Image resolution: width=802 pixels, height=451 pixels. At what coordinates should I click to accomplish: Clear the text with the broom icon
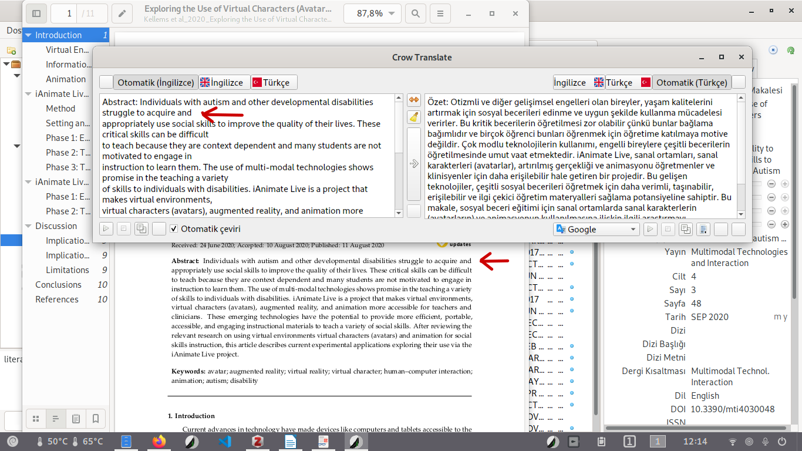[414, 117]
